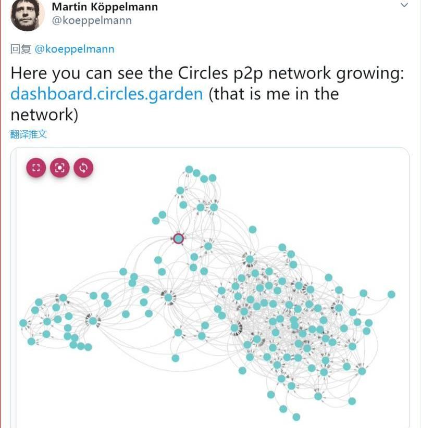Select the left-most node in the graph
The height and width of the screenshot is (428, 421).
23,323
